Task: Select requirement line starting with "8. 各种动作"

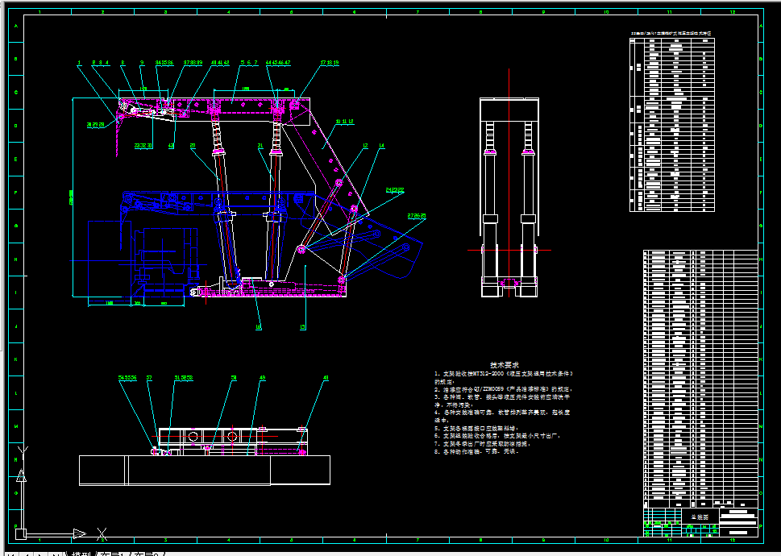Action: (476, 451)
